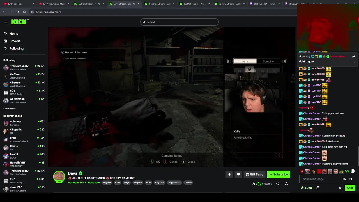This screenshot has height=202, width=359.
Task: Open Trainwreckstv in the Following list
Action: (24, 68)
